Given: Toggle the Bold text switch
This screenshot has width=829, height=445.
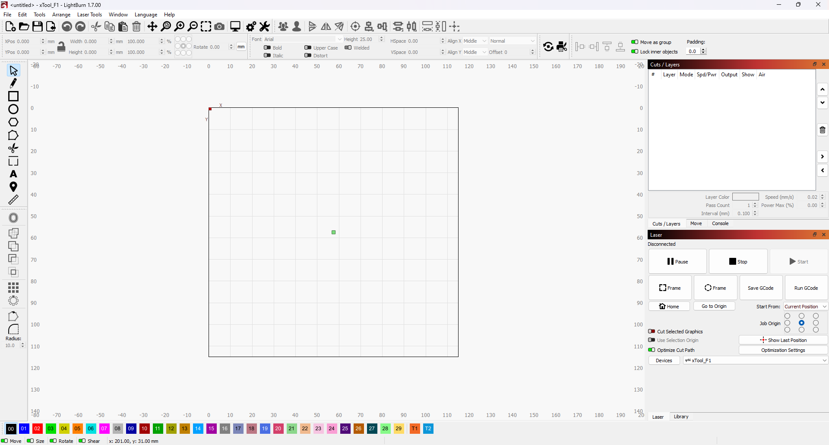Looking at the screenshot, I should 267,48.
